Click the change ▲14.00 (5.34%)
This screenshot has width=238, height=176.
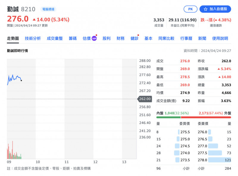51,20
